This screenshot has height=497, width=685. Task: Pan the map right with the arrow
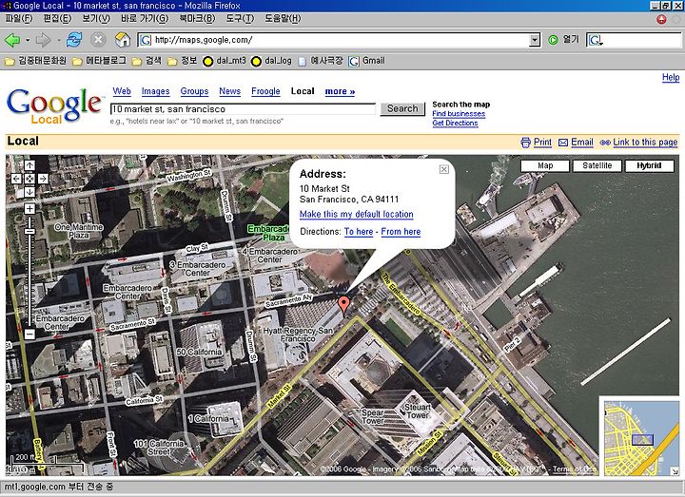point(43,179)
